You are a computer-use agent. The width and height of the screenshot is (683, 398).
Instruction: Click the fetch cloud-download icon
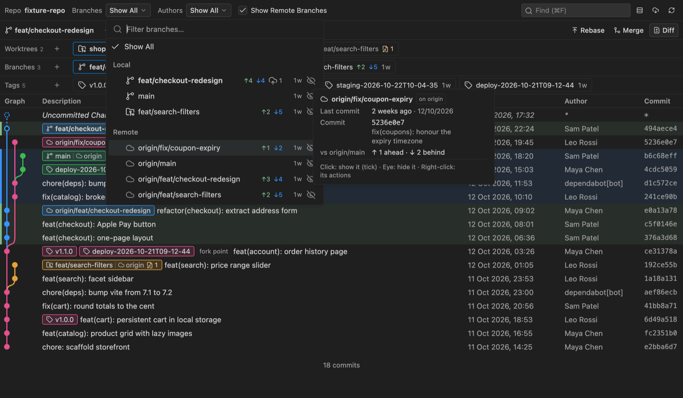coord(656,10)
